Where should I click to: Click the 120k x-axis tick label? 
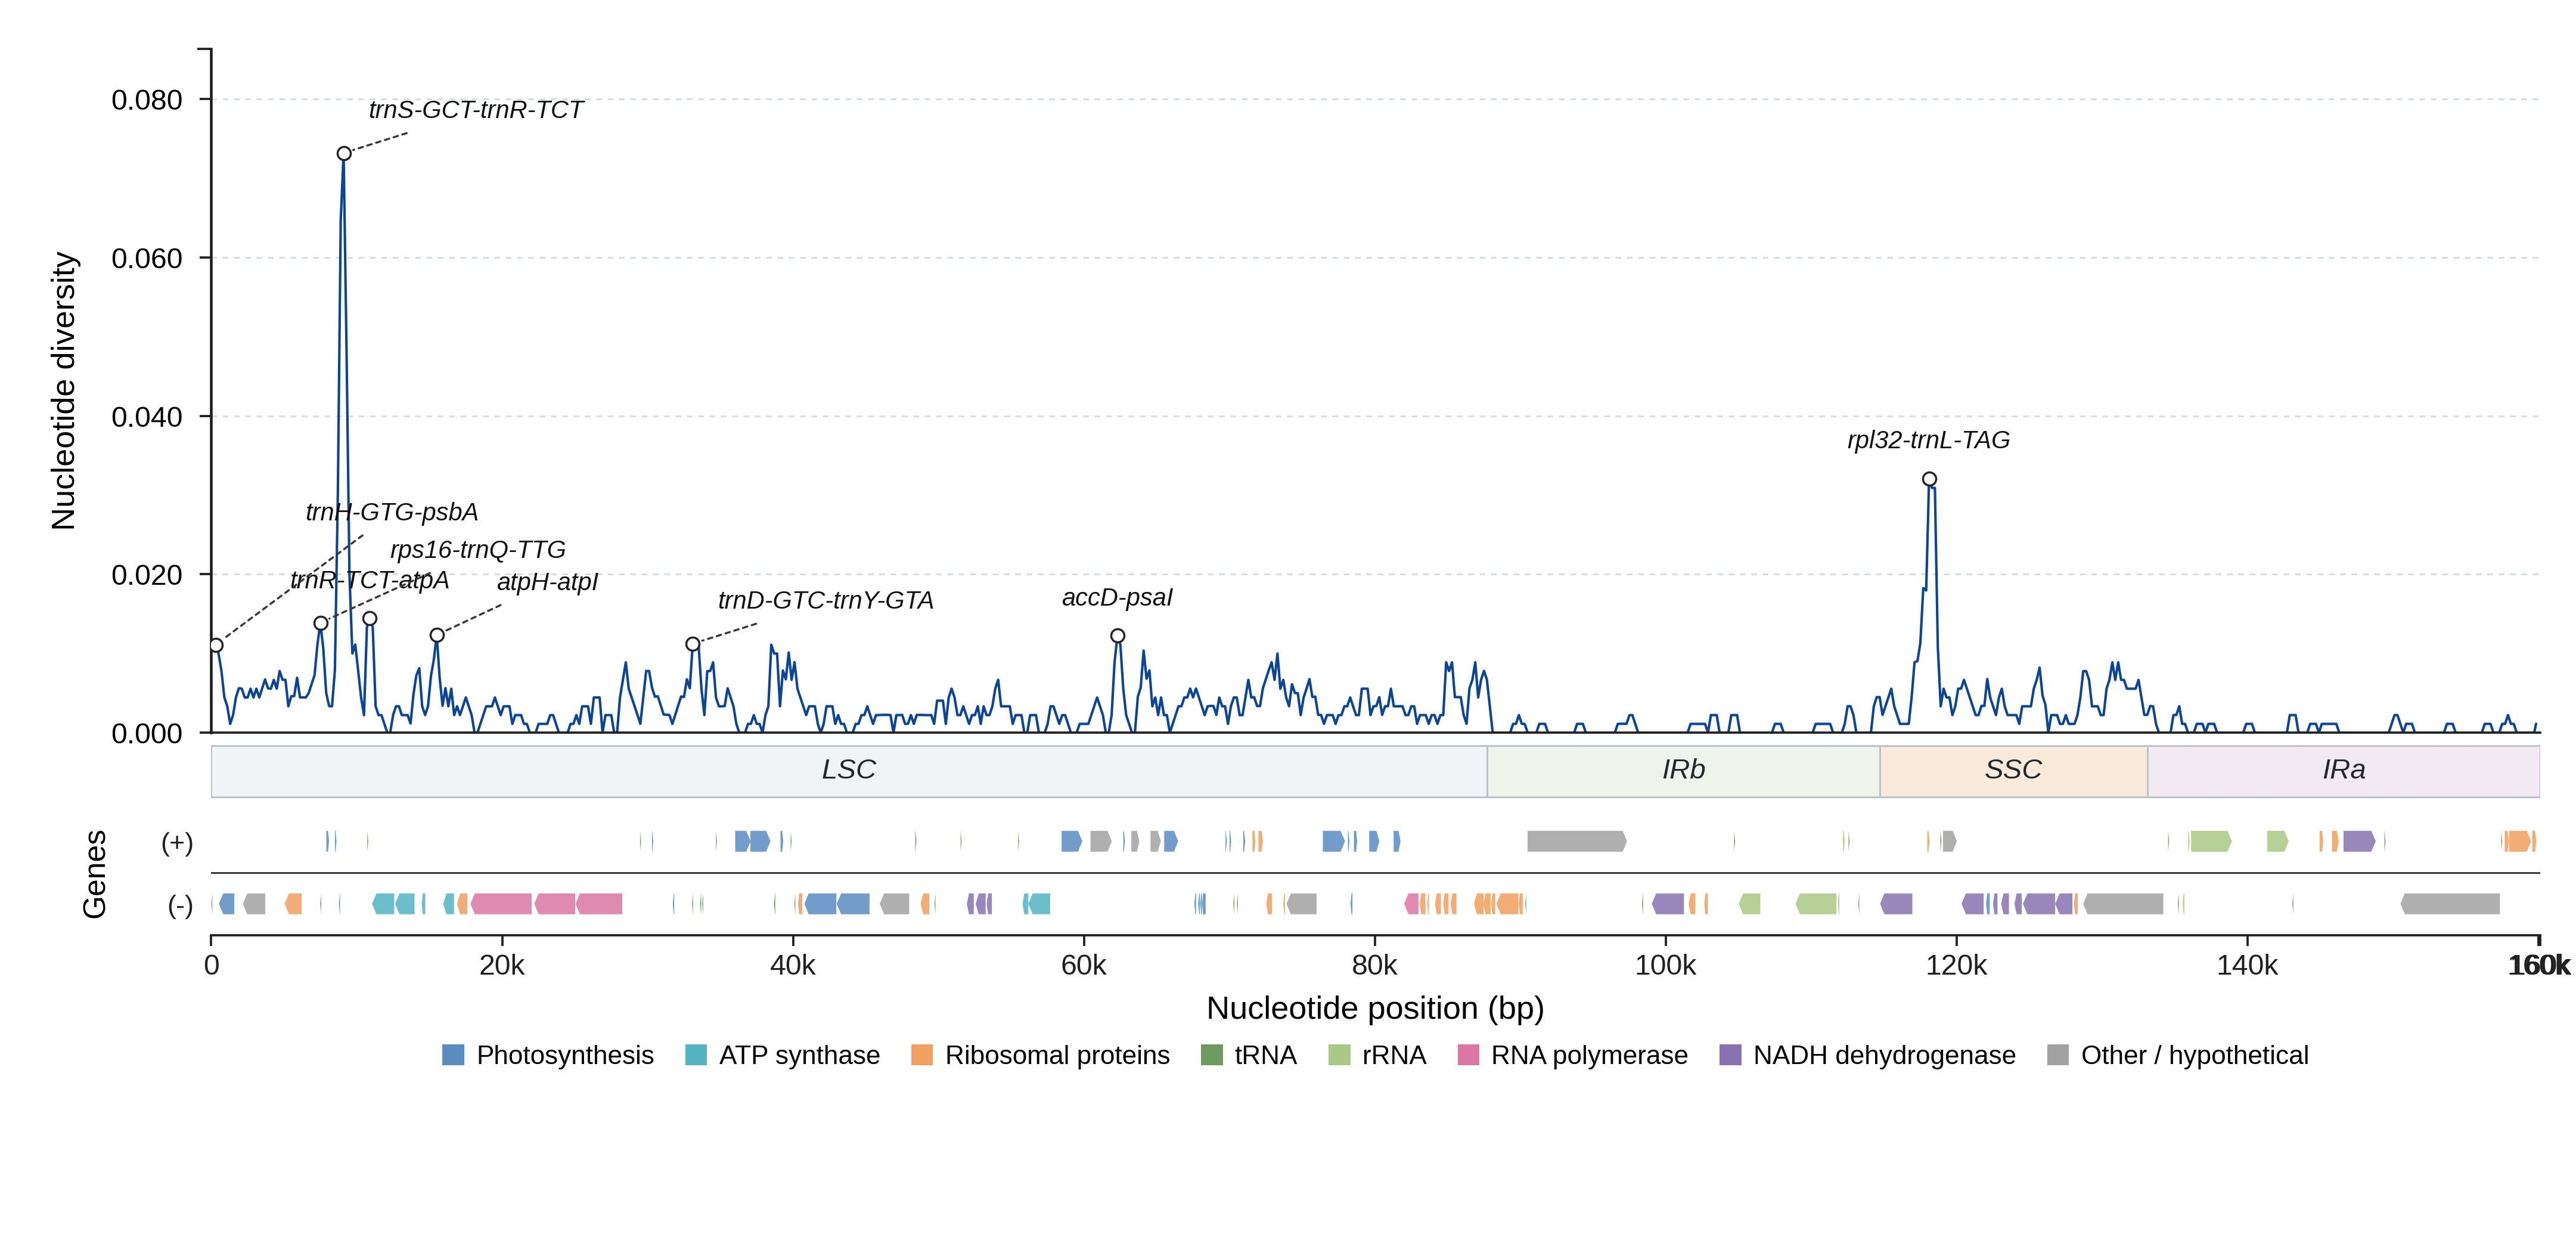[x=1957, y=965]
